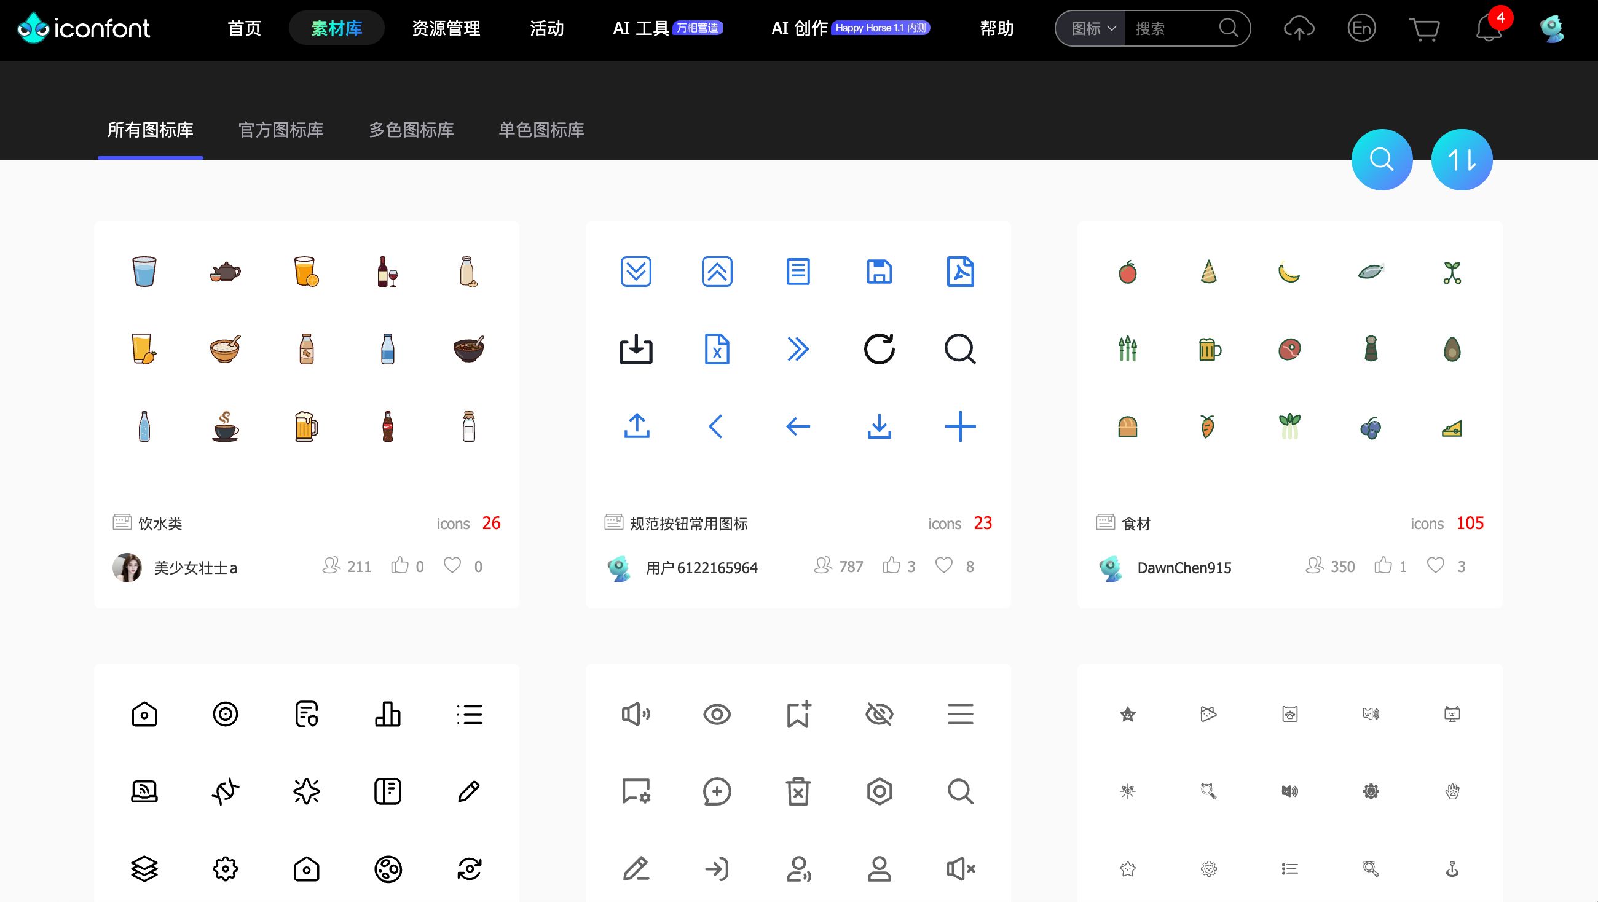Click the Excel X file icon
The image size is (1598, 902).
717,348
